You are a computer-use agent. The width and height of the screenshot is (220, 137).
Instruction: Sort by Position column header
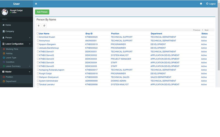[x=115, y=33]
